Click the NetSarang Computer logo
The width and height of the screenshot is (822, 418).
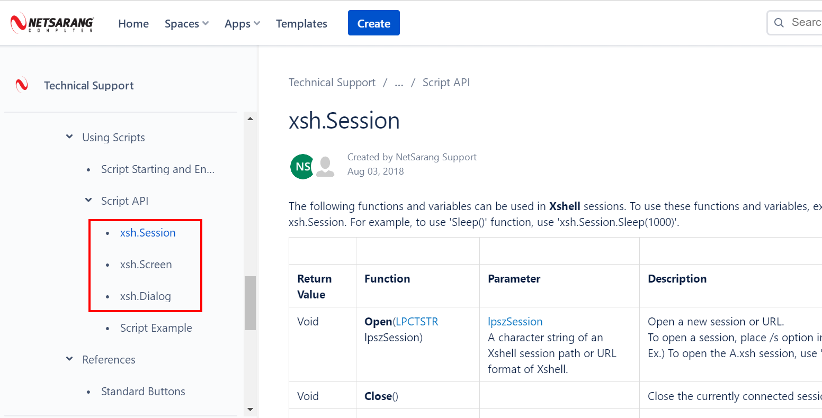[x=52, y=23]
